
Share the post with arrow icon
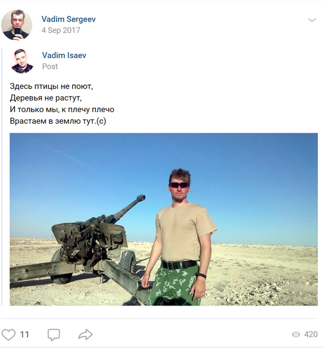click(86, 335)
